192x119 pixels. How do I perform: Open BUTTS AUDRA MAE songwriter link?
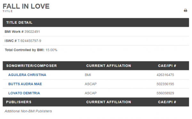pos(25,84)
